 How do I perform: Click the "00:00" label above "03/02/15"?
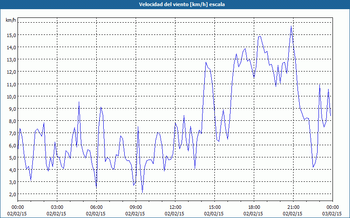(332, 208)
